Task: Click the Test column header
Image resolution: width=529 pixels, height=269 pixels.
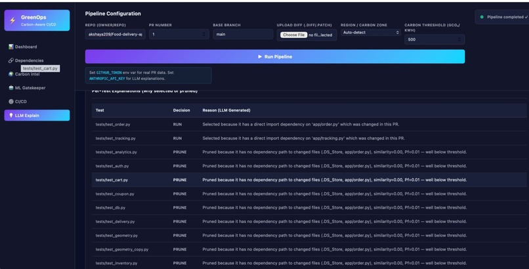Action: [x=100, y=110]
